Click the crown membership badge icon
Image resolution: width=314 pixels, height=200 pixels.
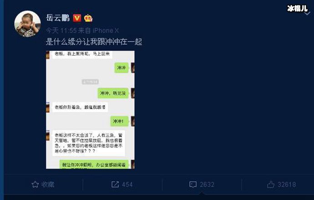[x=88, y=18]
